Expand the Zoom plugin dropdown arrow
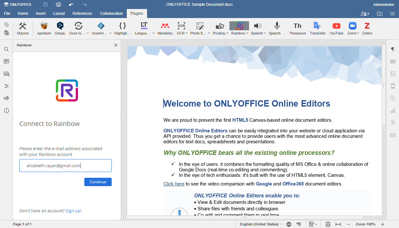The image size is (399, 228). coord(358,33)
